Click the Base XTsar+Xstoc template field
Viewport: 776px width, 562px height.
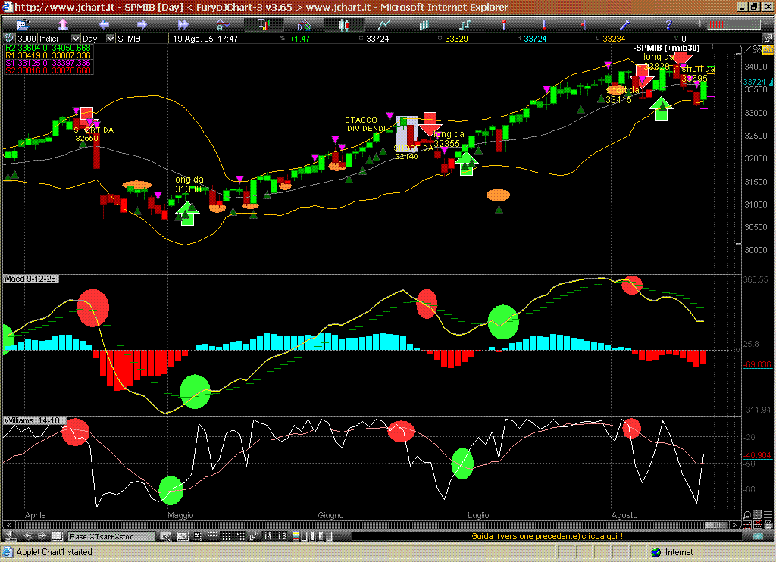tap(111, 535)
